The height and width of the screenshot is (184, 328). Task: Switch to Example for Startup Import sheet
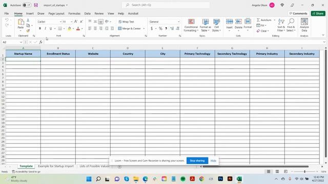(56, 166)
